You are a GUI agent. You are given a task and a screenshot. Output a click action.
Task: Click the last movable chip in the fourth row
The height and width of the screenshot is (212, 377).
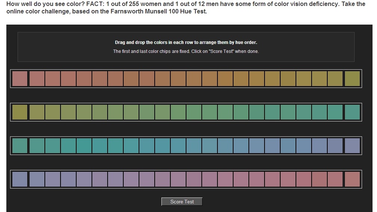tap(335, 179)
